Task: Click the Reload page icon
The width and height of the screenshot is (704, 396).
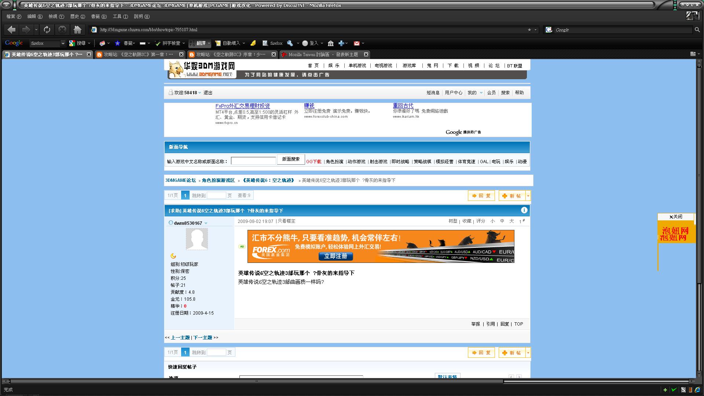Action: point(47,30)
